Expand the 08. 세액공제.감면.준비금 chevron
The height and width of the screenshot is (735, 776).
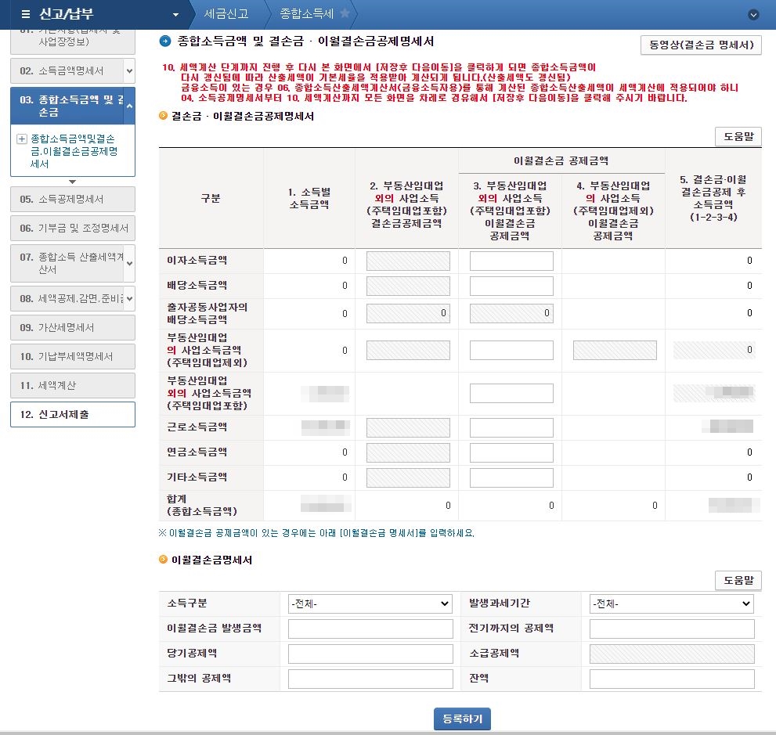pos(129,299)
